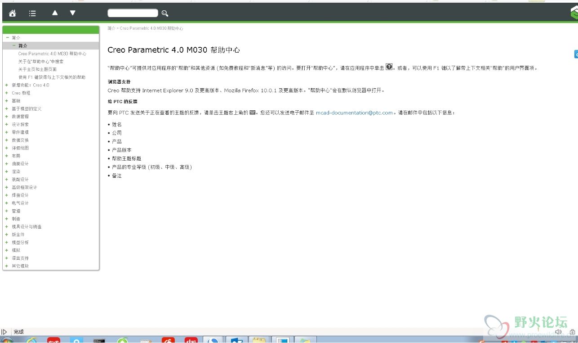Viewport: 578px width, 343px height.
Task: Go to the help center home icon
Action: tap(13, 14)
